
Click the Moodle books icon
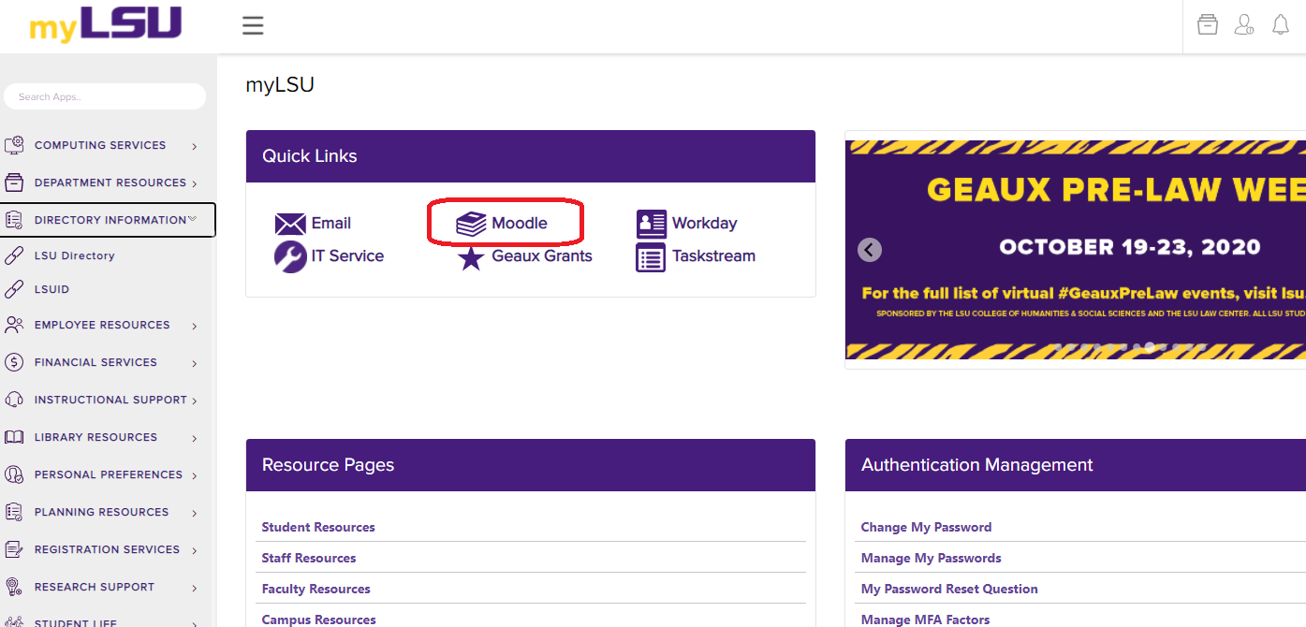[471, 224]
